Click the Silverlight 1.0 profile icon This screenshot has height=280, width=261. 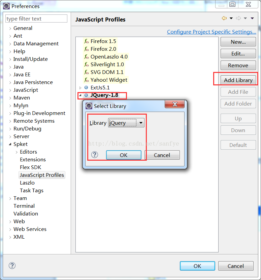pos(87,65)
